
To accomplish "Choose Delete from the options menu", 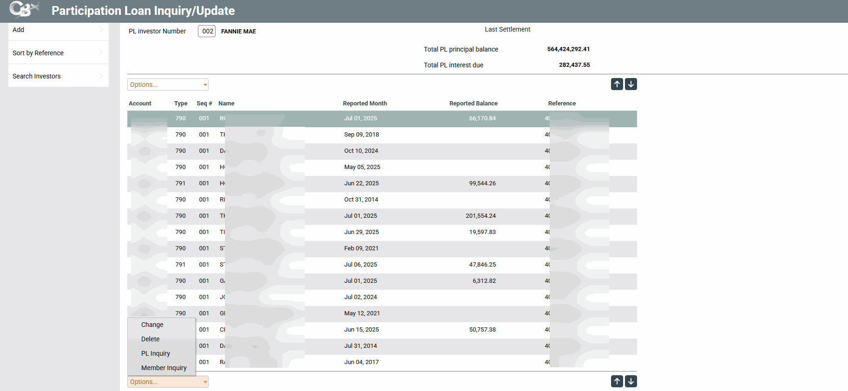I will (x=151, y=339).
